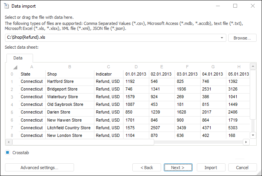Cancel the data import dialog

(x=242, y=168)
